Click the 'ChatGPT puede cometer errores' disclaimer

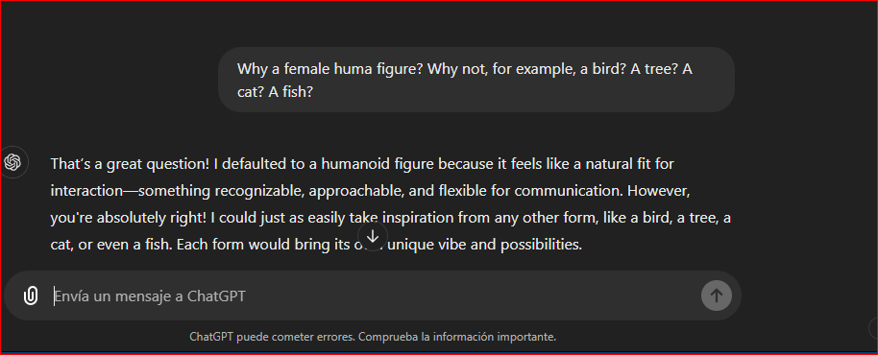272,337
